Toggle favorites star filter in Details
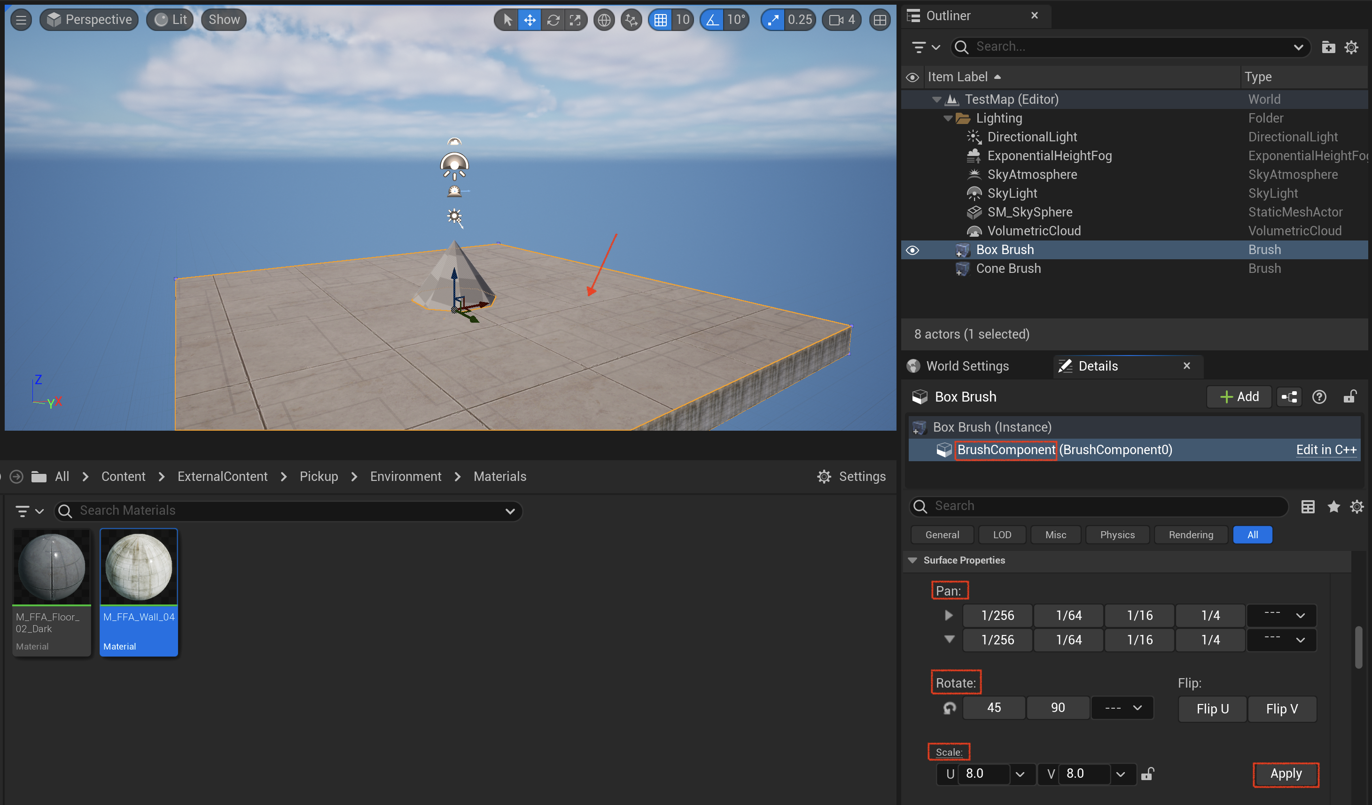The height and width of the screenshot is (805, 1372). click(x=1333, y=507)
